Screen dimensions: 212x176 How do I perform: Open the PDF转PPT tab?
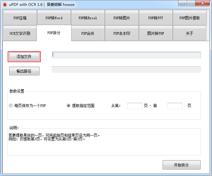155,18
